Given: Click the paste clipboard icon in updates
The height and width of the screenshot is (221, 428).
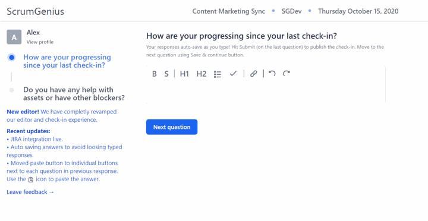Looking at the screenshot, I should [x=31, y=179].
